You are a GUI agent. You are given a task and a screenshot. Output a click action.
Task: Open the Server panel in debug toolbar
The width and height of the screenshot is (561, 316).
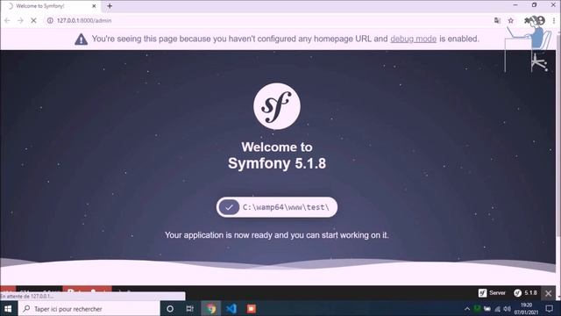492,293
